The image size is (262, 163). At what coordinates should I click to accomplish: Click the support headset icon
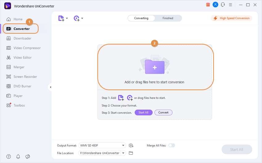[x=223, y=5]
